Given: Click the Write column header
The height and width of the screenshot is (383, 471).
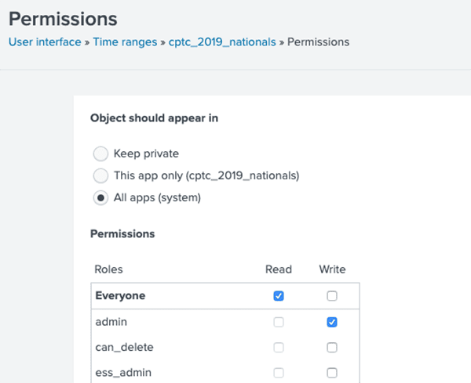Looking at the screenshot, I should point(332,269).
